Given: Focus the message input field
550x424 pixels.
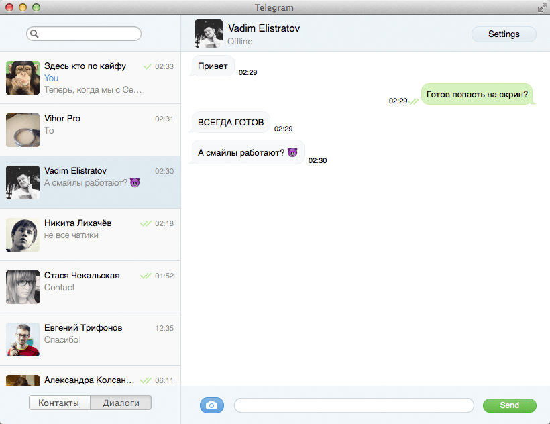Looking at the screenshot, I should (x=354, y=405).
